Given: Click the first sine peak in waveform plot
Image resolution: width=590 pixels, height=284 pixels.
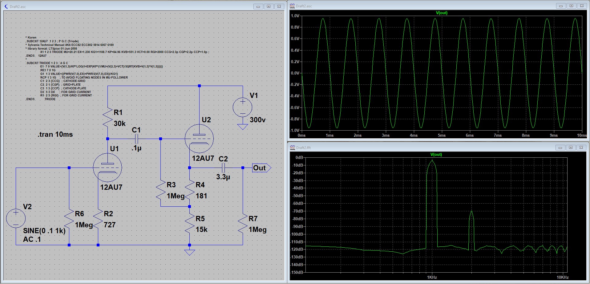Looking at the screenshot, I should [323, 19].
